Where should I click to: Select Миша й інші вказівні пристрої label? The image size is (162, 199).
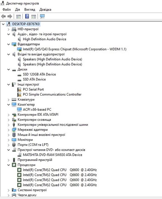tap(41, 135)
